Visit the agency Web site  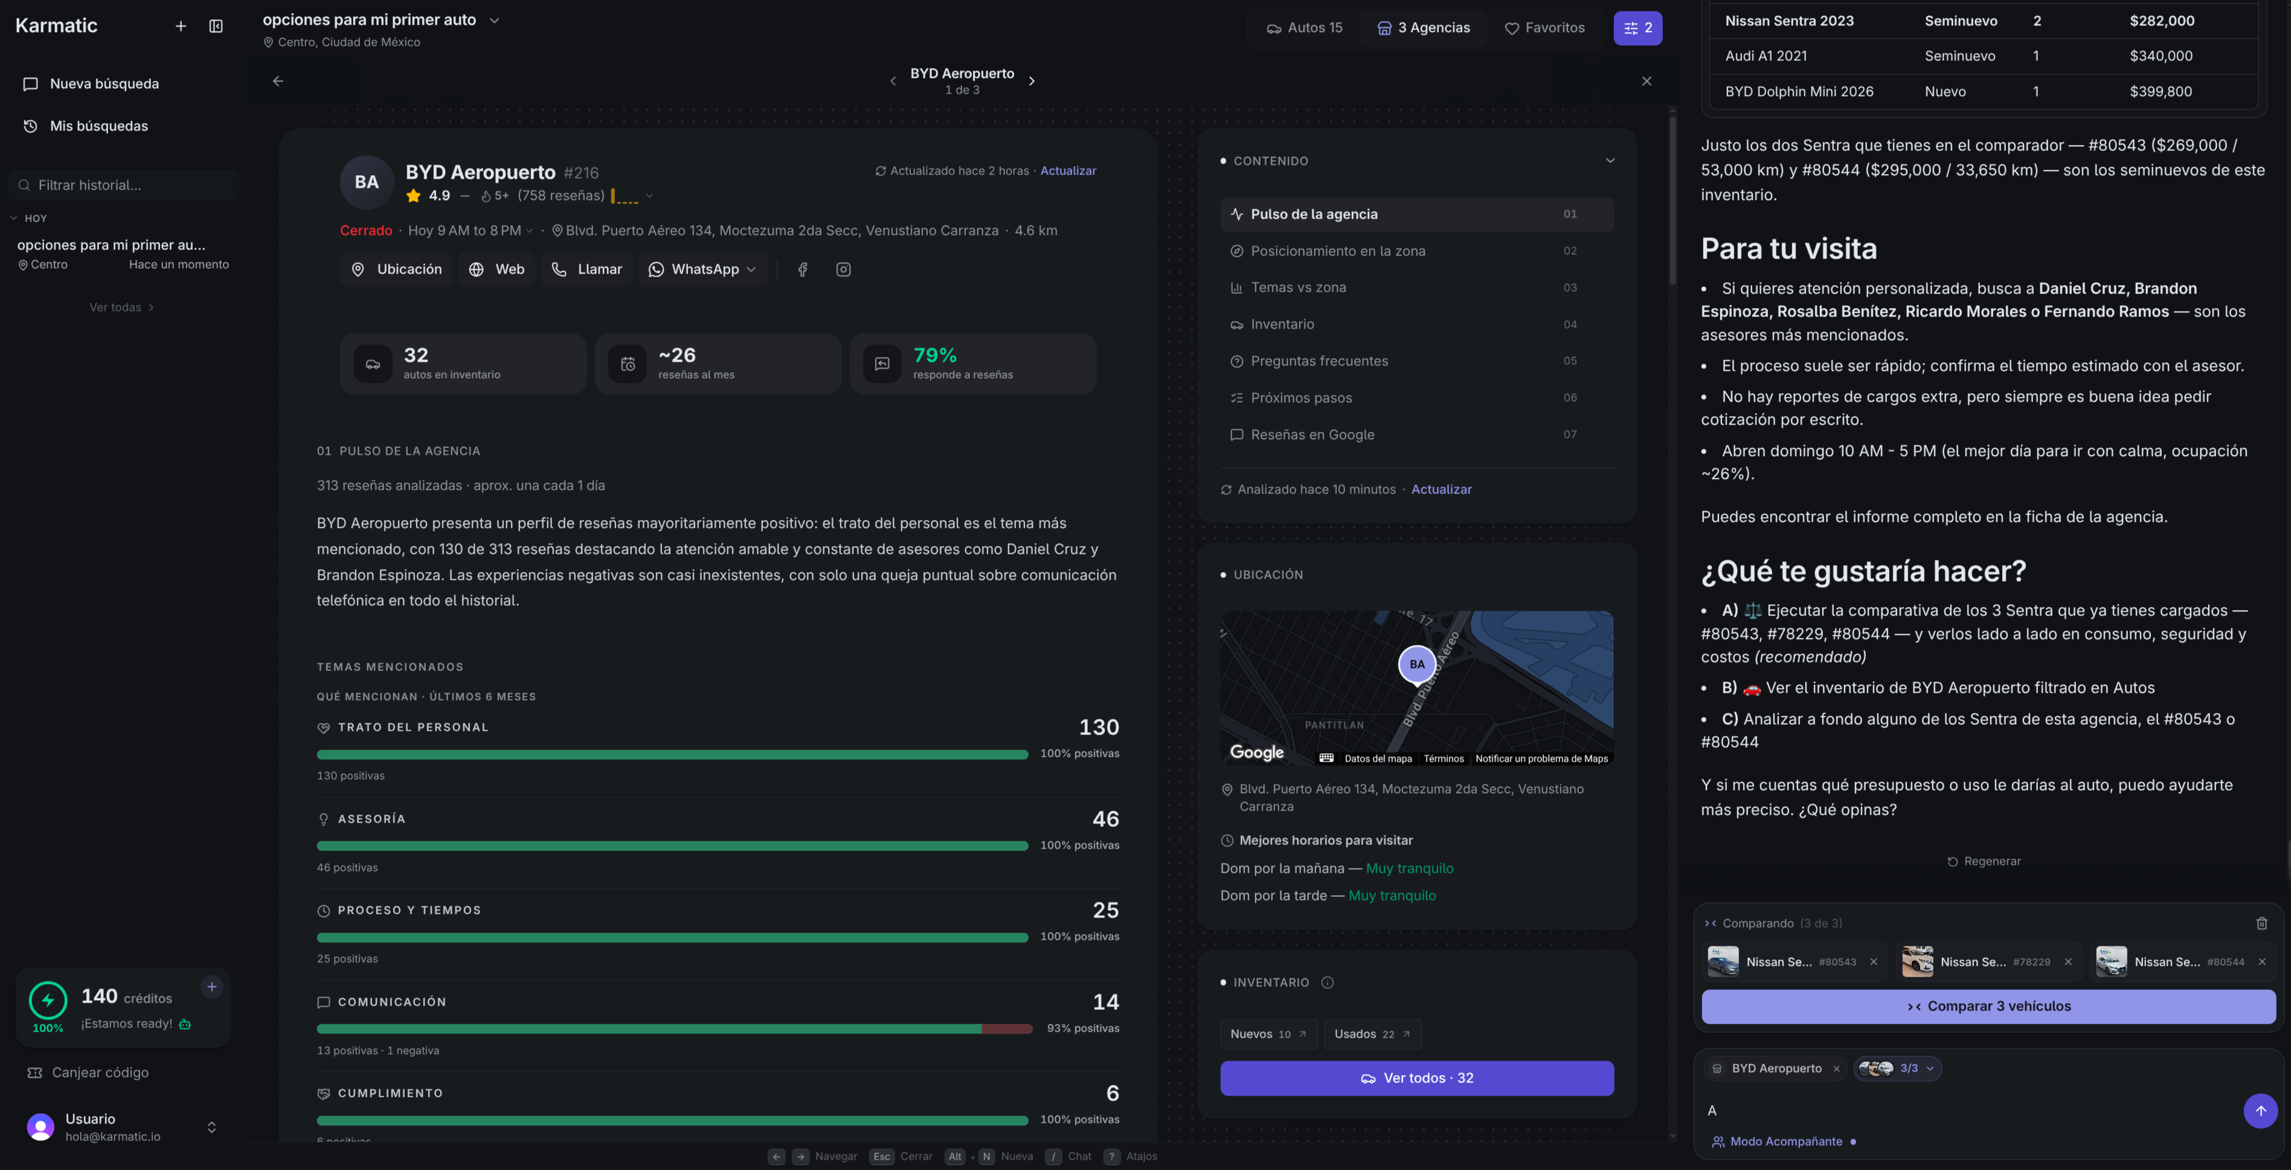496,269
